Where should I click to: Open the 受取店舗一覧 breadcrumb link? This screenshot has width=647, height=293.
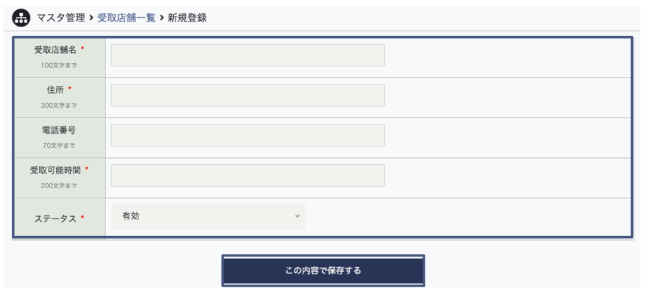coord(126,18)
